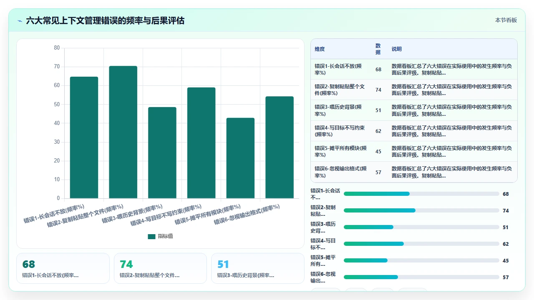Click the 说明 column header

tap(397, 49)
